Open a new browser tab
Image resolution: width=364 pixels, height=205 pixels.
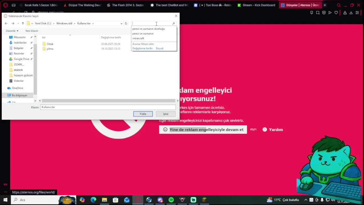coord(325,5)
